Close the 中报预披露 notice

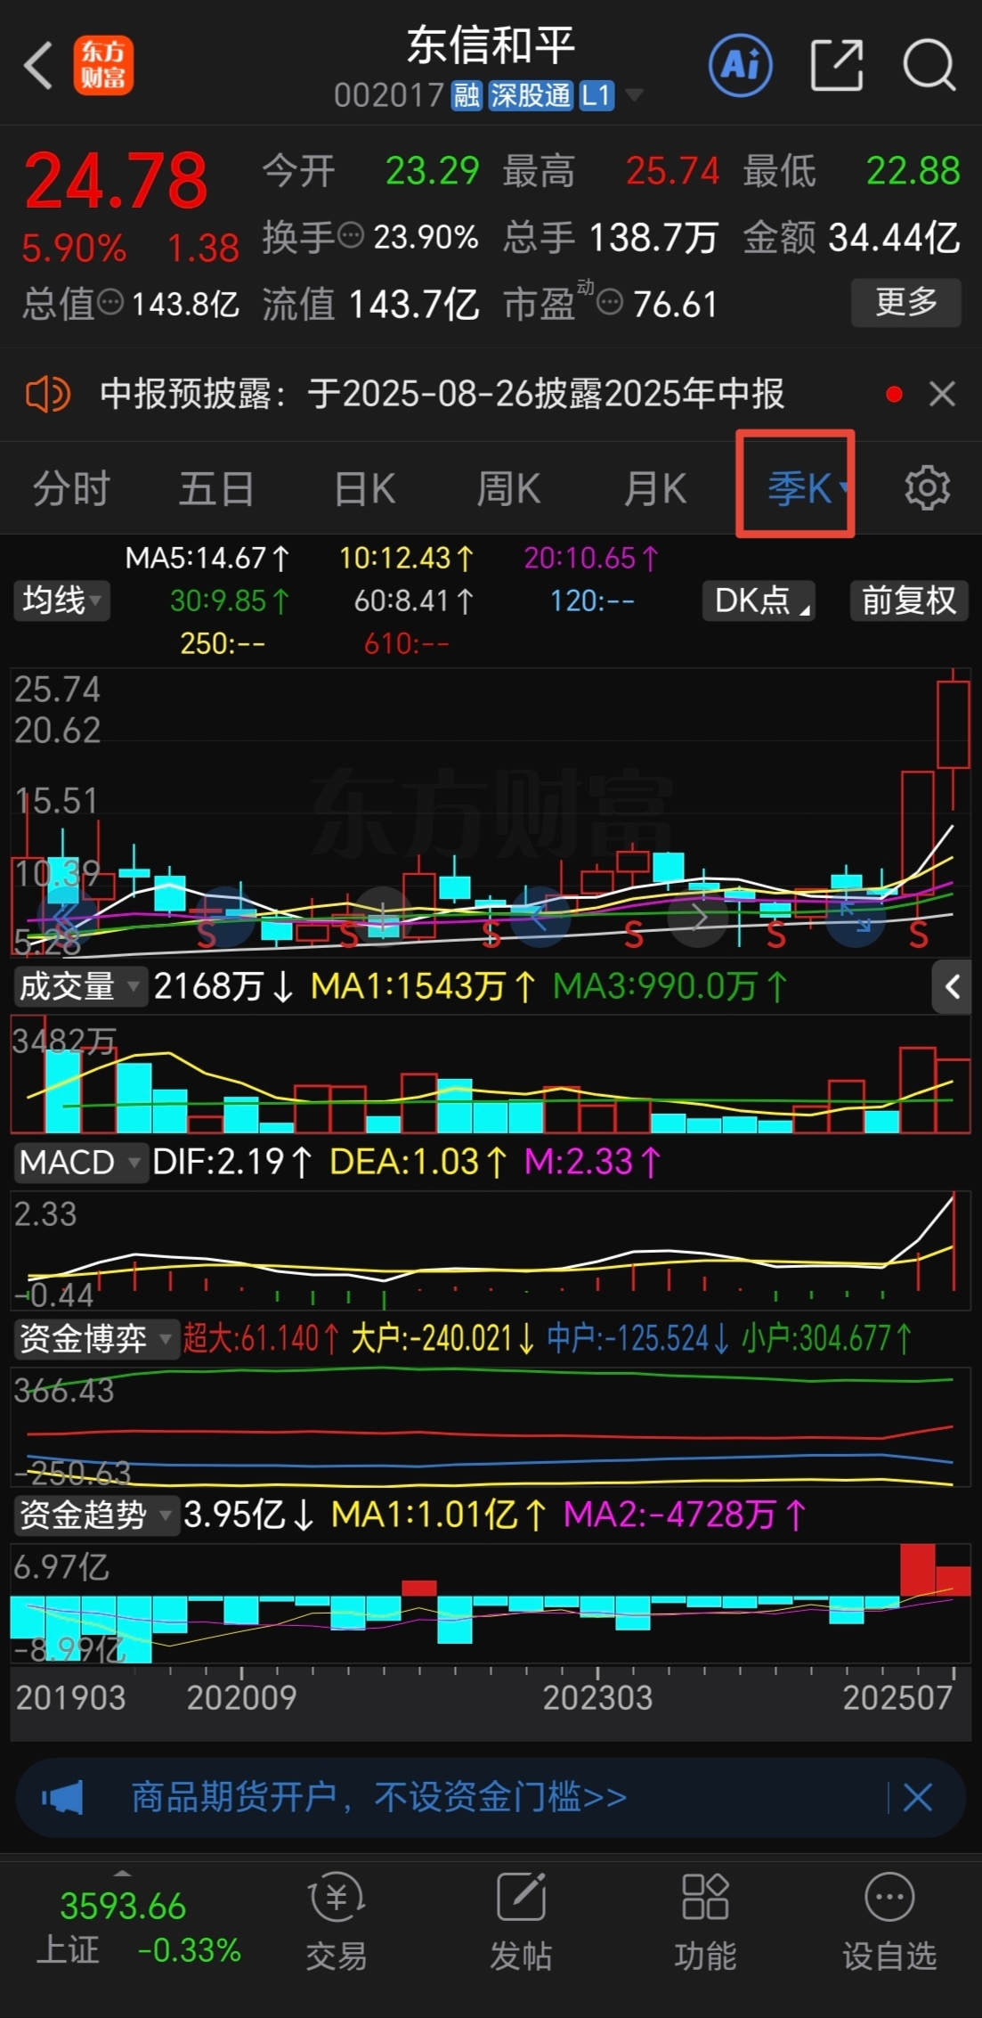(942, 394)
